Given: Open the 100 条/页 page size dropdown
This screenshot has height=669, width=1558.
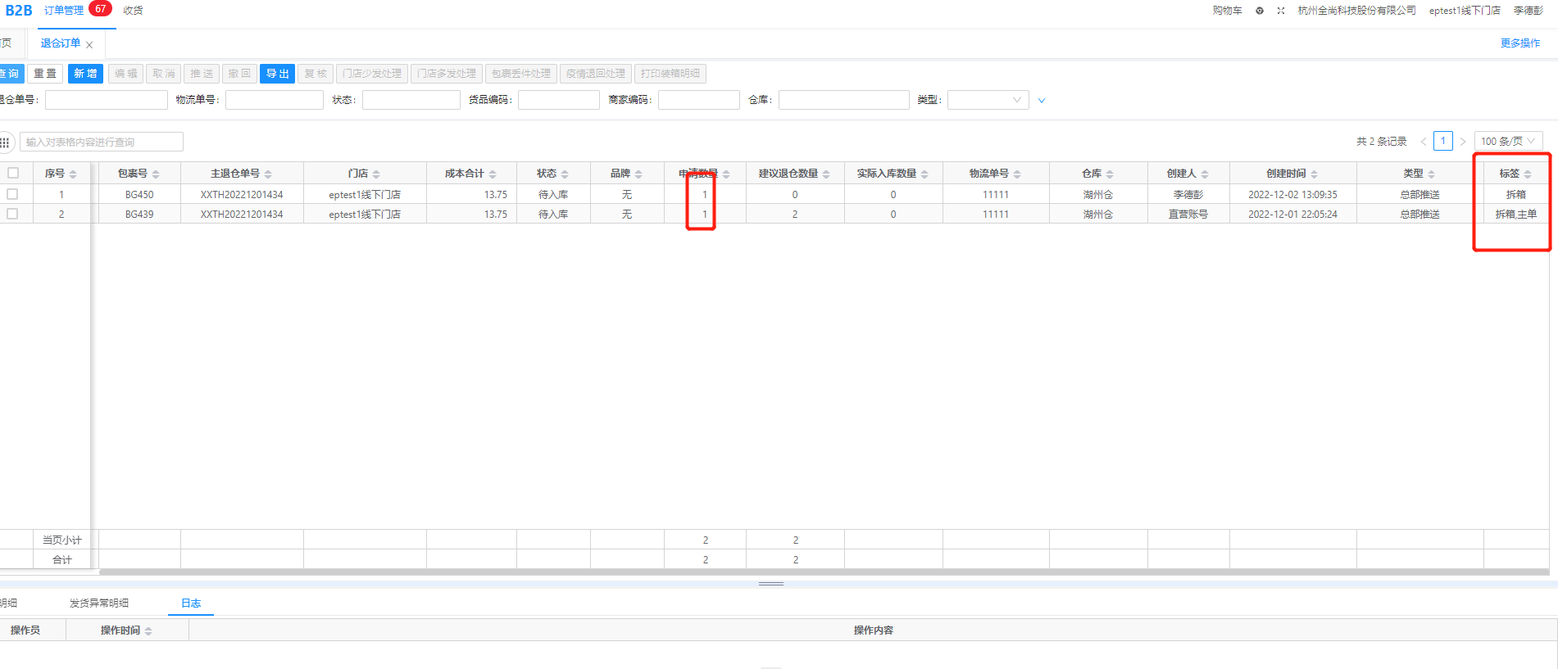Looking at the screenshot, I should (x=1508, y=142).
